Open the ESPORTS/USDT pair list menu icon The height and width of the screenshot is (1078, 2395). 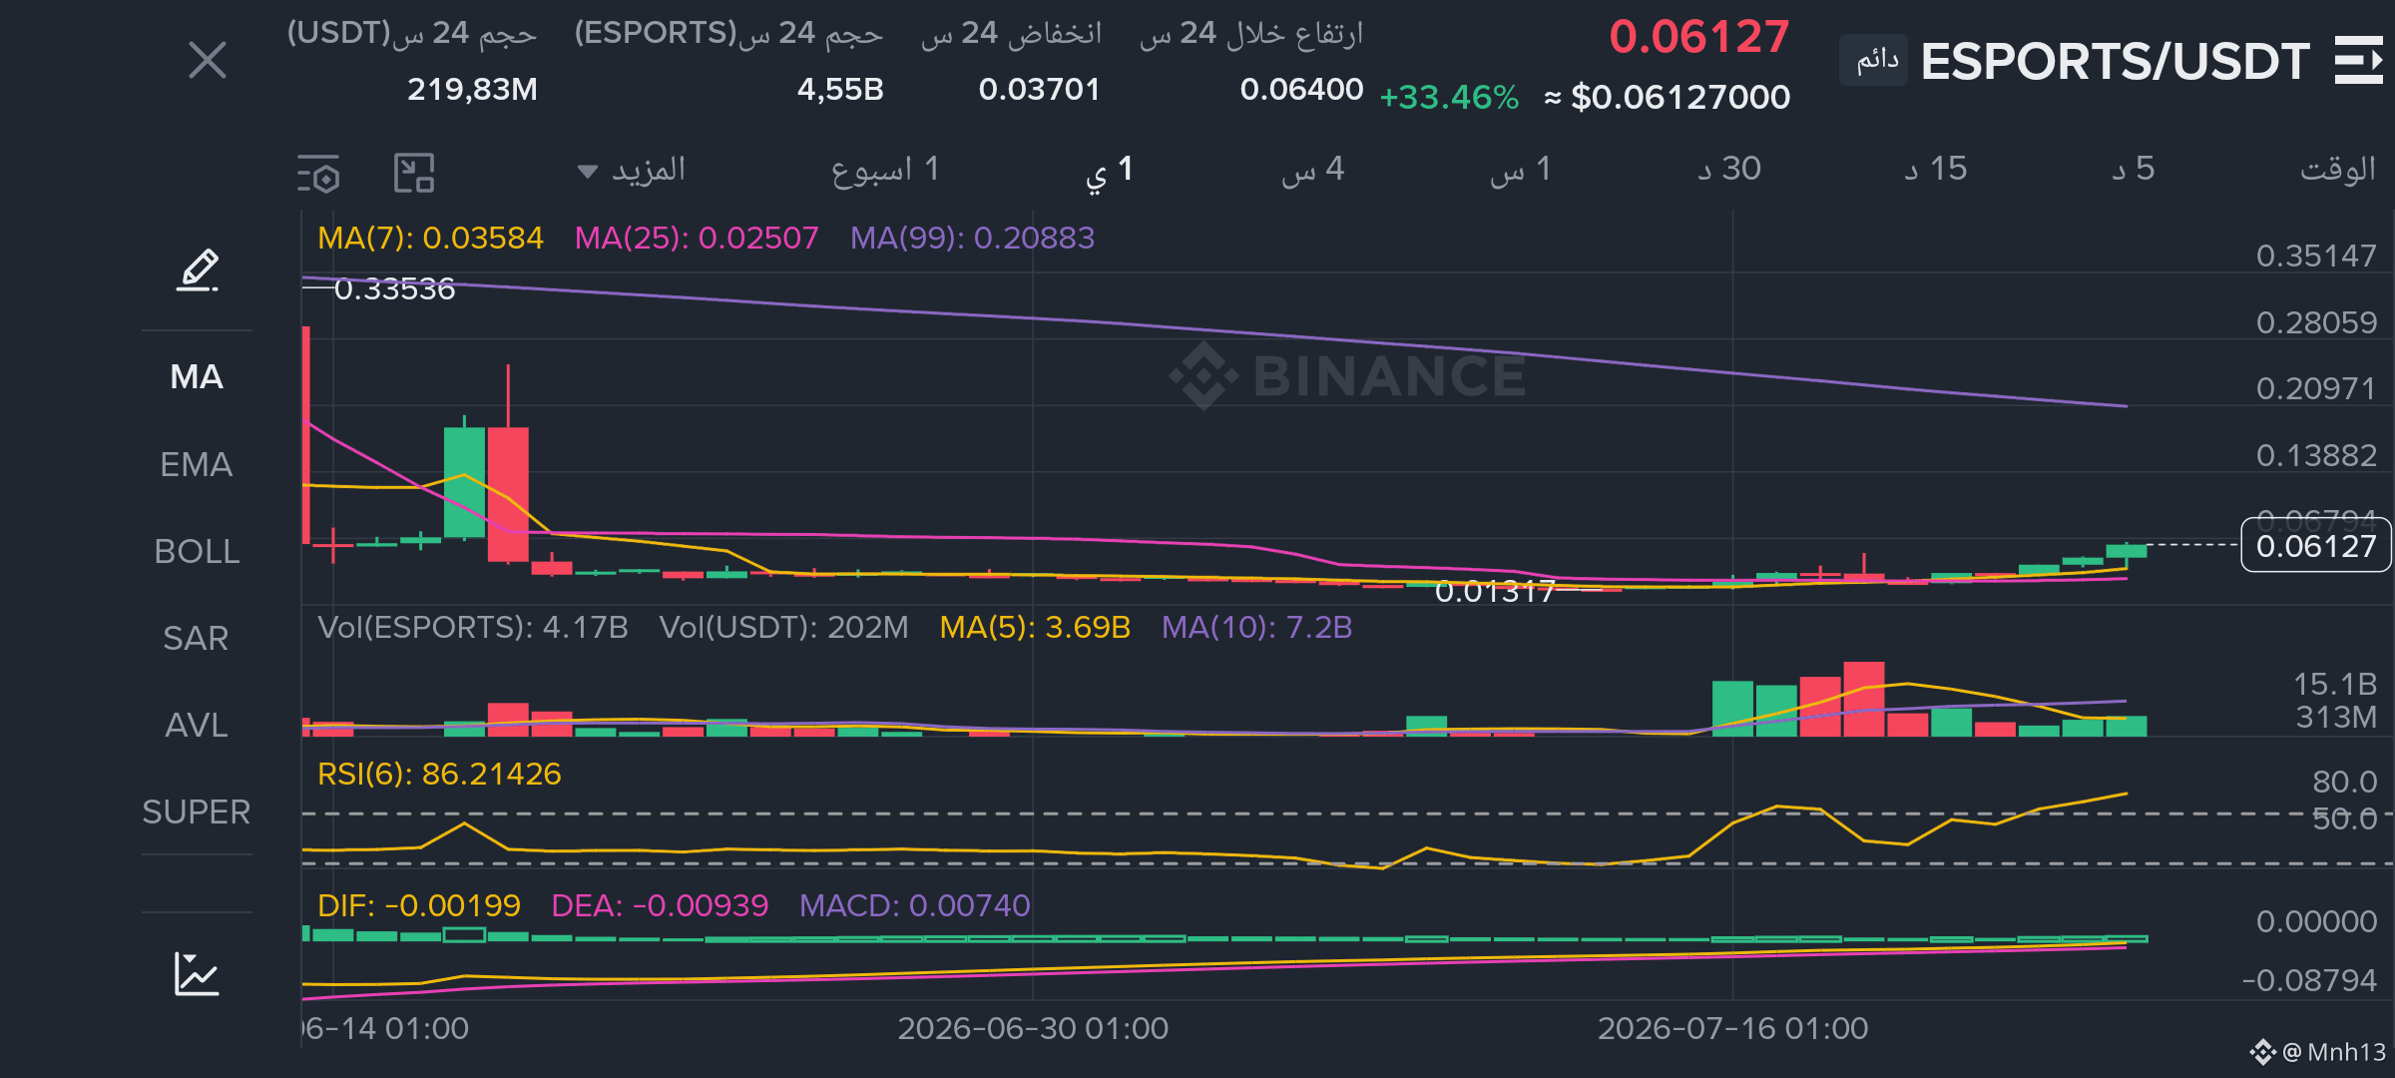[x=2359, y=61]
